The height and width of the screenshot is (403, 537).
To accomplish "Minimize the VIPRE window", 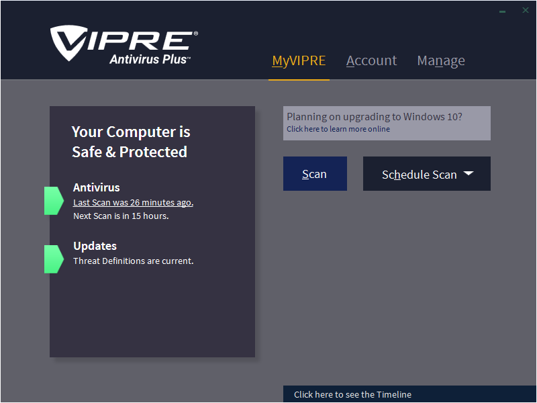I will pos(502,11).
